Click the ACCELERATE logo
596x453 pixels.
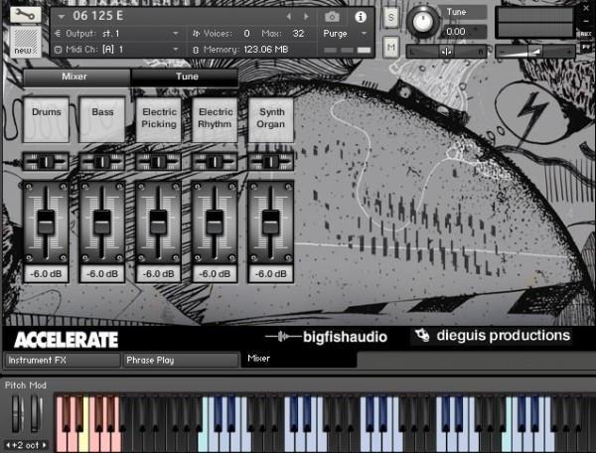(x=67, y=340)
